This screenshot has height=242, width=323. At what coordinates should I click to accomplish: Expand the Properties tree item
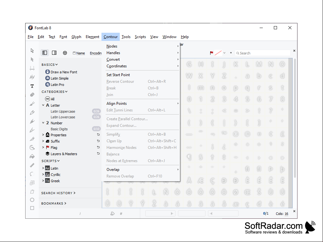pos(43,135)
